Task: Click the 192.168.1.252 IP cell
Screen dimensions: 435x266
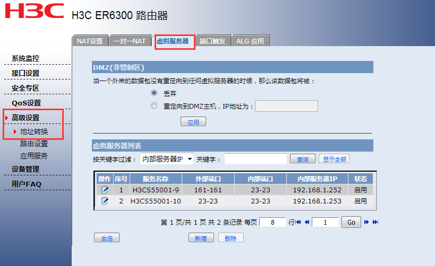Action: (318, 190)
